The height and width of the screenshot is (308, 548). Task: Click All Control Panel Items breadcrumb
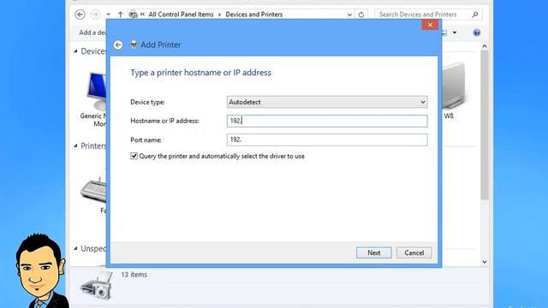(181, 15)
